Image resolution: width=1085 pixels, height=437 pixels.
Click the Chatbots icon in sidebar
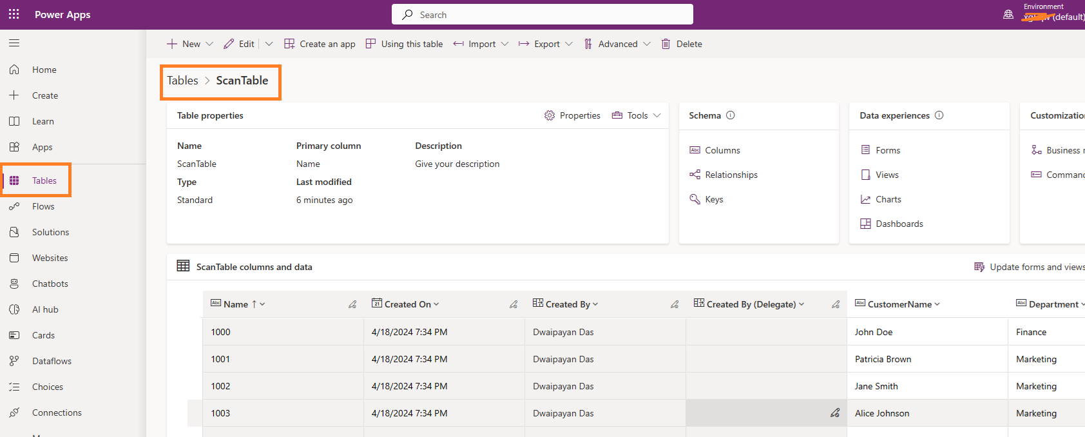(x=14, y=284)
